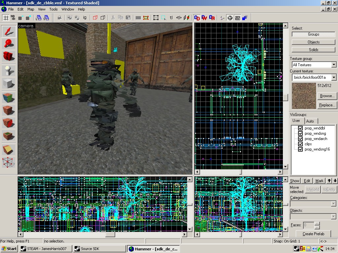
Task: Activate the Clipping tool
Action: pos(9,150)
